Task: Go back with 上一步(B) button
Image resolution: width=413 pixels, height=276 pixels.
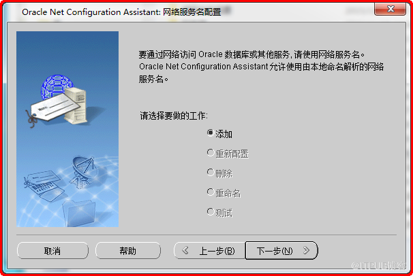Action: pyautogui.click(x=210, y=251)
